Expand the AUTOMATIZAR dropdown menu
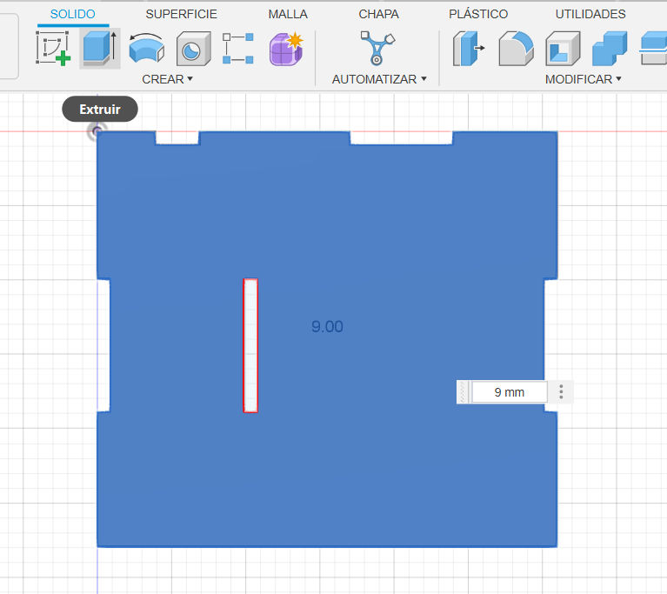This screenshot has height=594, width=667. (x=379, y=79)
